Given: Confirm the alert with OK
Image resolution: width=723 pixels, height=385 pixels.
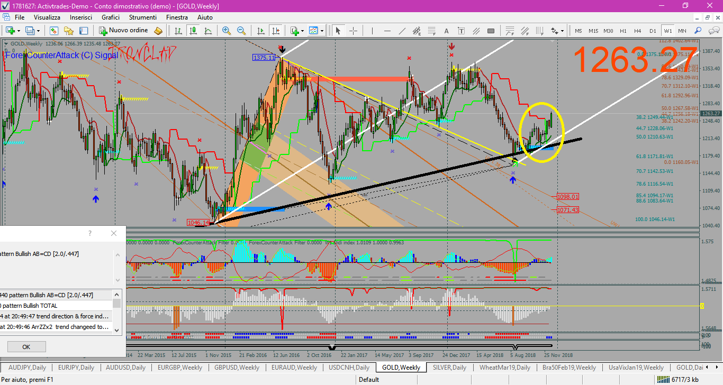Looking at the screenshot, I should tap(26, 347).
